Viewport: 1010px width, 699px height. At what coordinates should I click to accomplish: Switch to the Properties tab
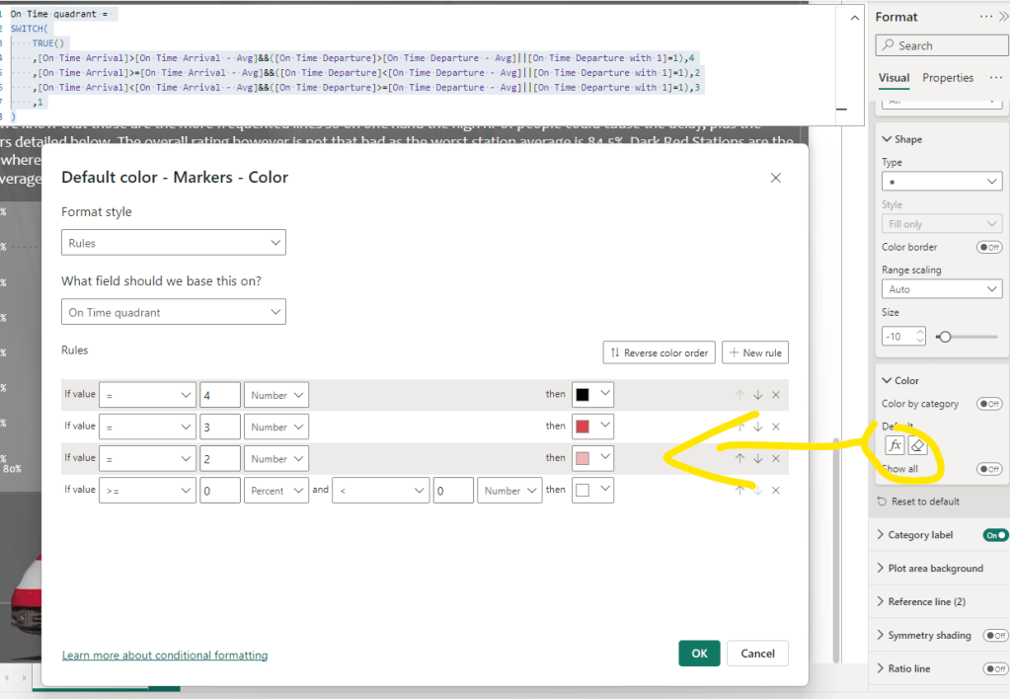tap(947, 78)
